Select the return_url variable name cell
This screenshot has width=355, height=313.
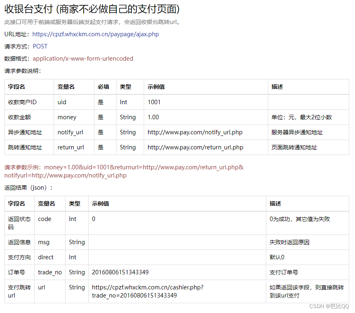[x=74, y=147]
